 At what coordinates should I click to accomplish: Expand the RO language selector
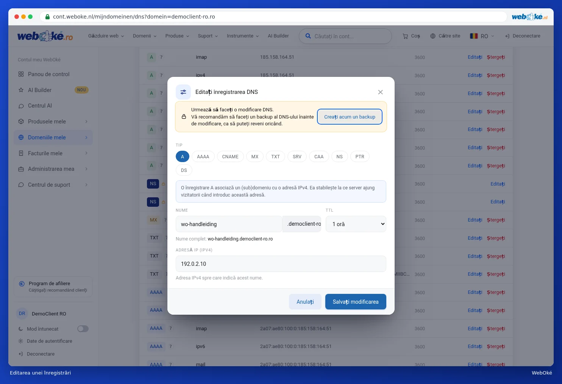click(482, 36)
